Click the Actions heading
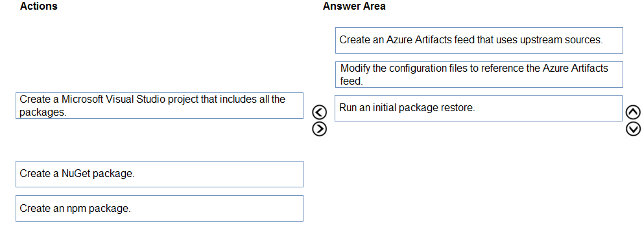642x241 pixels. point(38,6)
